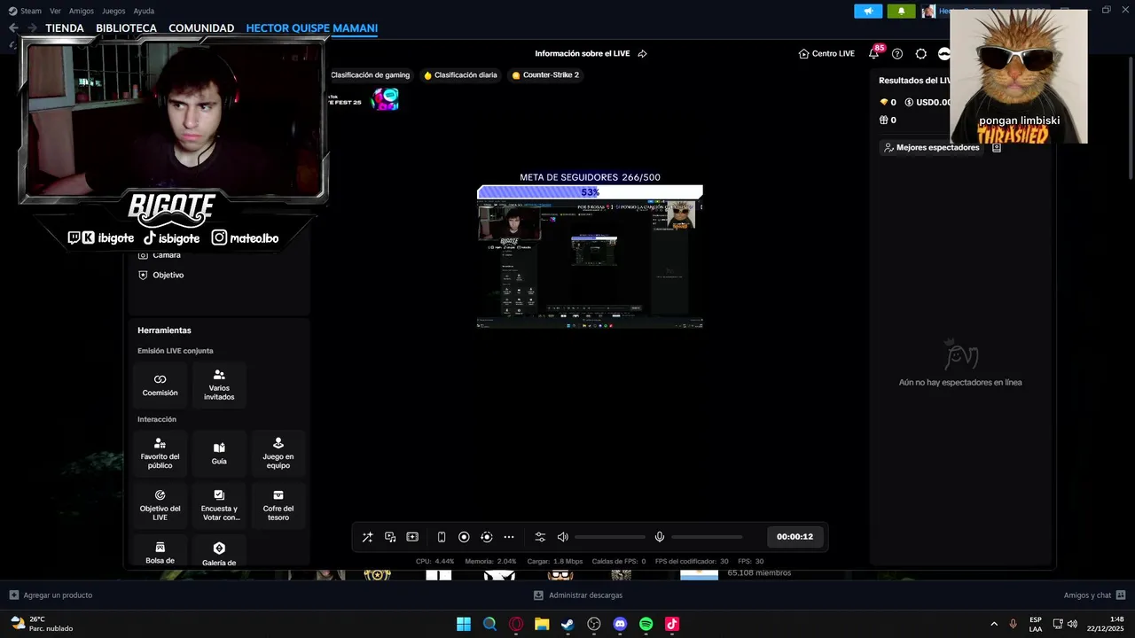
Task: Select the Clasificación diaria tag
Action: (460, 75)
